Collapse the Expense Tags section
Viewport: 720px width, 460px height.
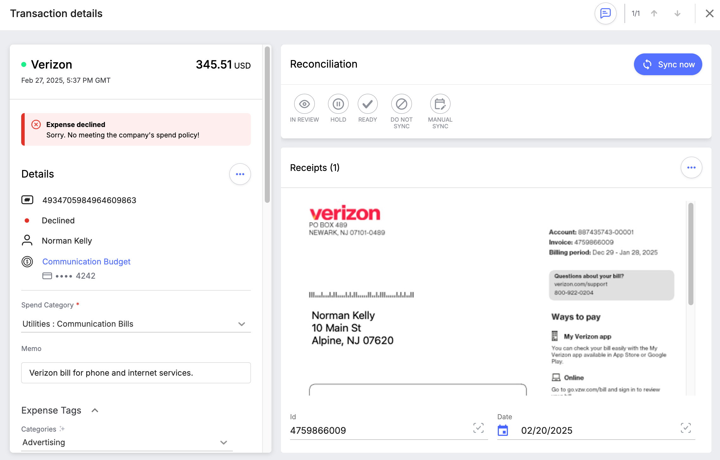(95, 410)
